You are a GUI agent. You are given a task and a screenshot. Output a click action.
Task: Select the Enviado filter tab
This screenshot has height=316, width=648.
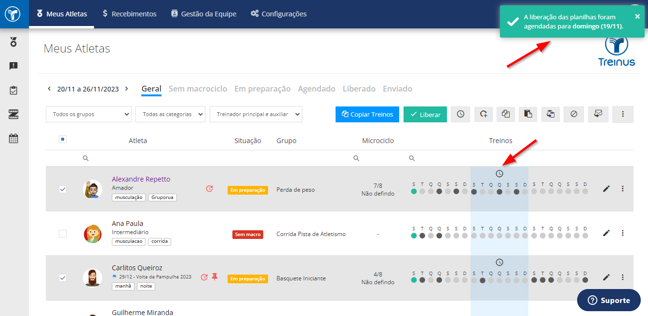(x=397, y=89)
